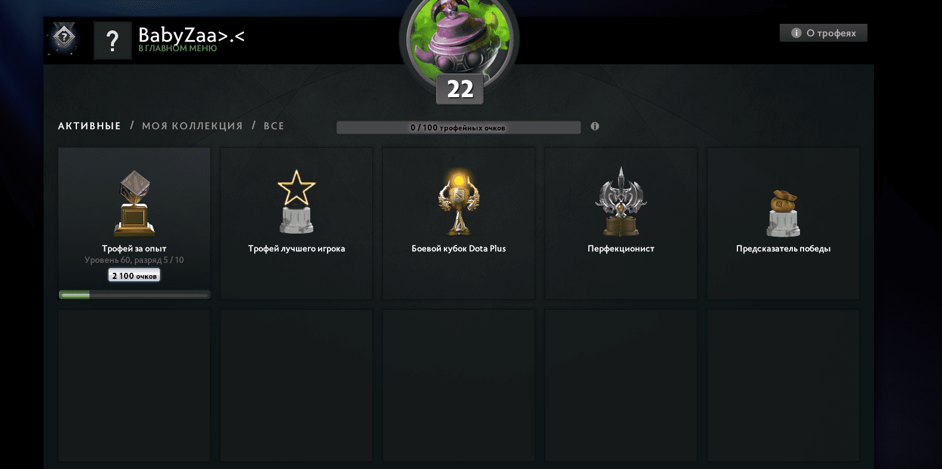Switch to the МОЯ КОЛЛЕКЦИЯ tab
This screenshot has height=469, width=942.
[192, 126]
